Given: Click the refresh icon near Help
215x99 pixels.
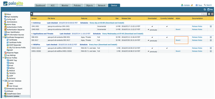Looking at the screenshot, I should pos(205,9).
